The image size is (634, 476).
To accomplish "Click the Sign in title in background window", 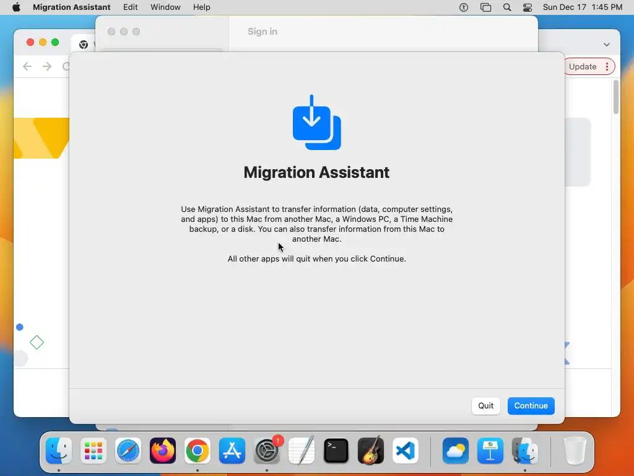I will coord(263,32).
